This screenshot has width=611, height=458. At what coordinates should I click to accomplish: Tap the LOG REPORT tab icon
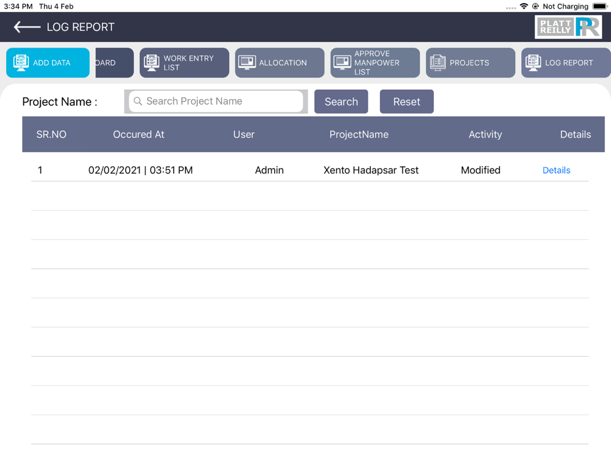tap(533, 63)
